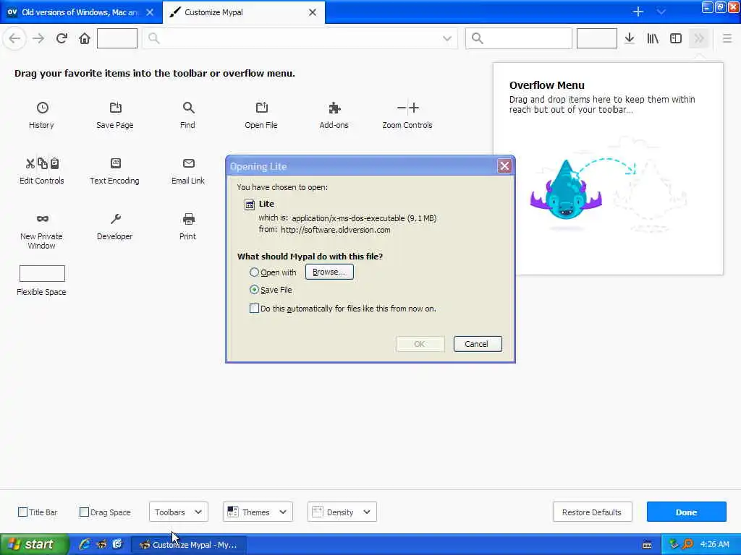Screen dimensions: 741x555
Task: Click the Restore Defaults button
Action: [592, 512]
